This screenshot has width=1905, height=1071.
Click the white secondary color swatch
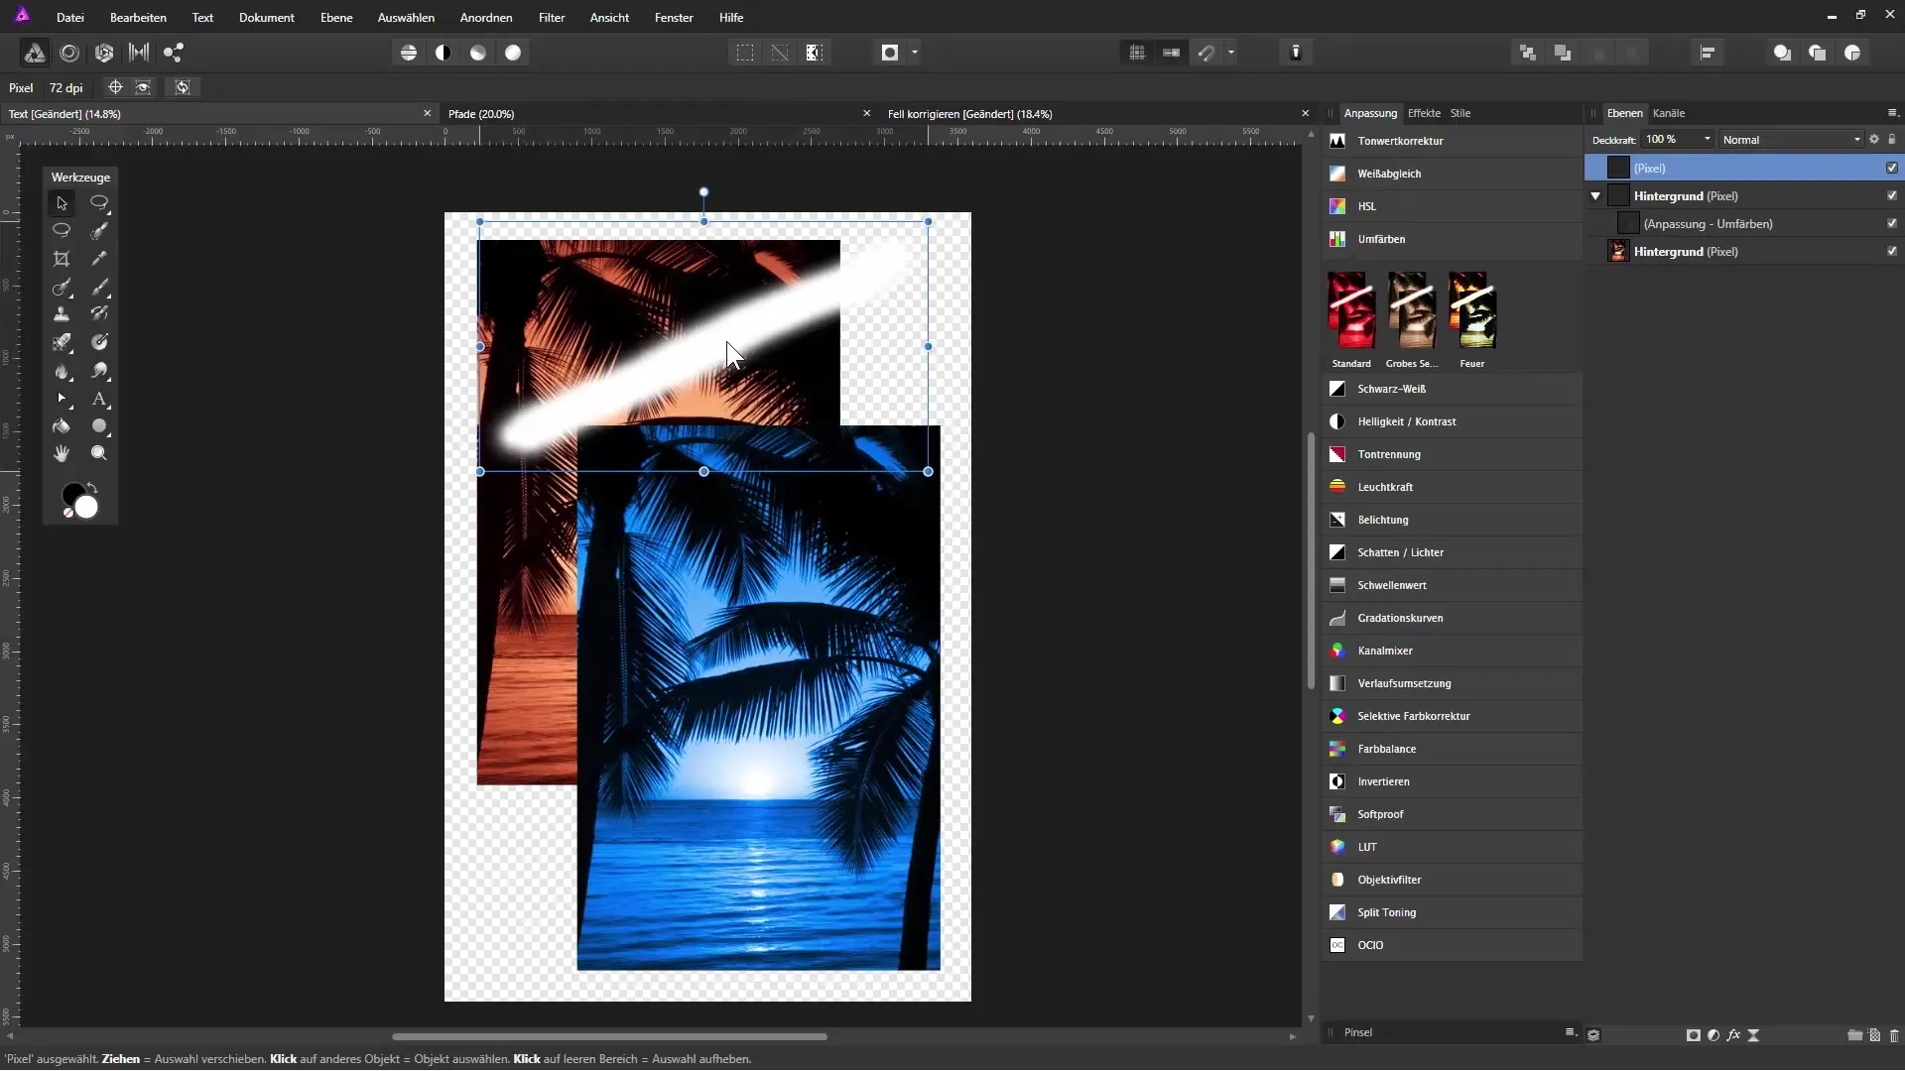pos(87,508)
